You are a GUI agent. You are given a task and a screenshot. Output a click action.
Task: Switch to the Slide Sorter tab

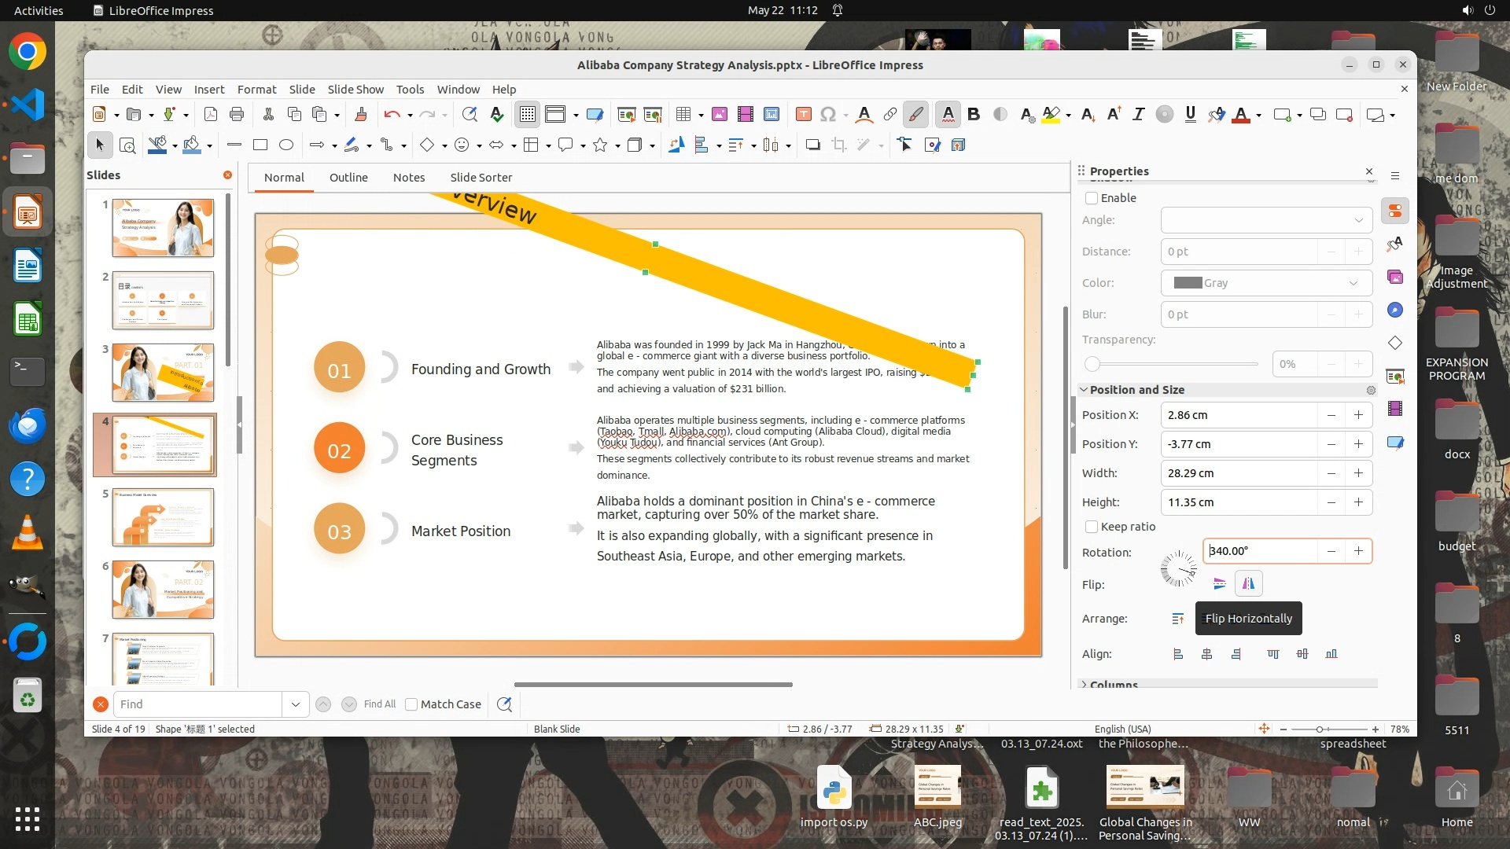coord(481,178)
